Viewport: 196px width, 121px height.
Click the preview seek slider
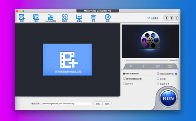click(x=145, y=60)
